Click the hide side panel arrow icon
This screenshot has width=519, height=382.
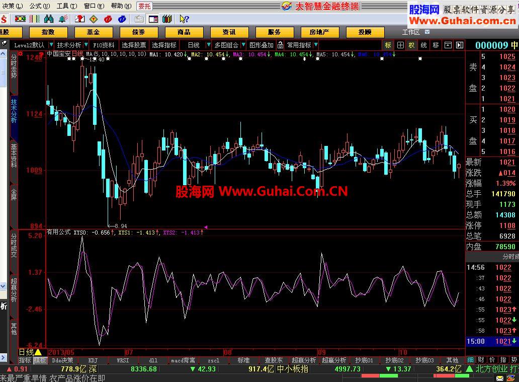[460, 45]
